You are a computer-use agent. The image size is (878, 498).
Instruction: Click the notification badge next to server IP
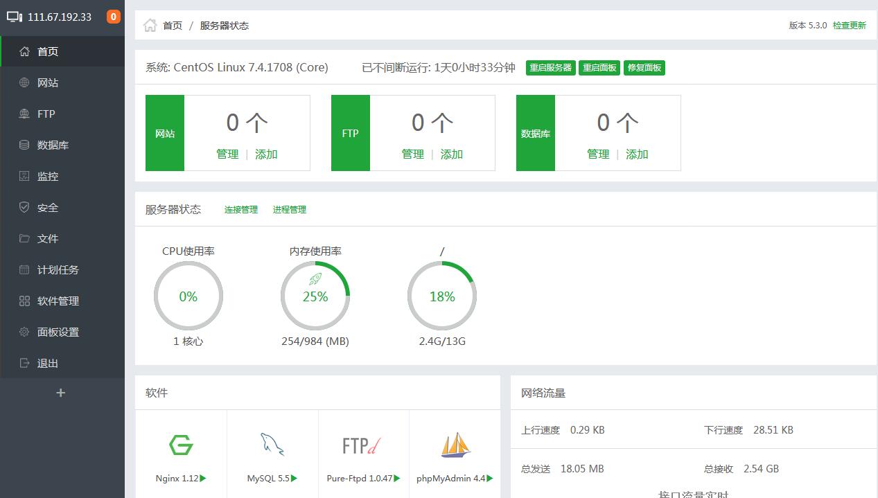coord(113,16)
